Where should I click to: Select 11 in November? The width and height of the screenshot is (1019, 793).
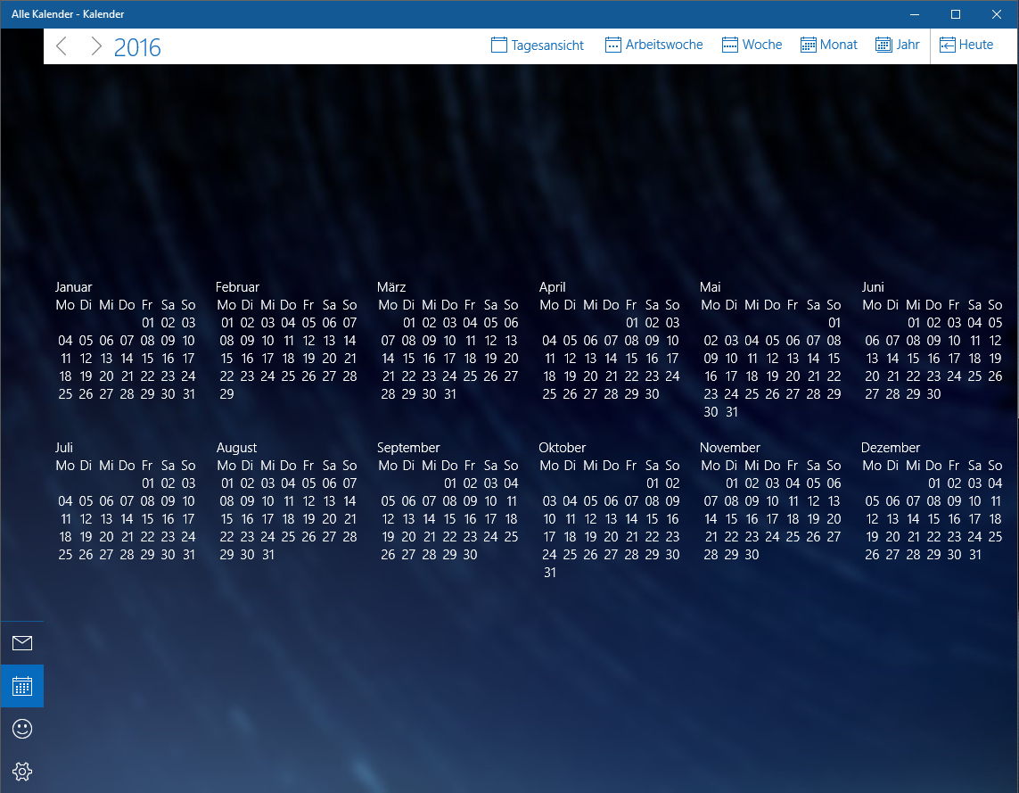click(x=793, y=501)
